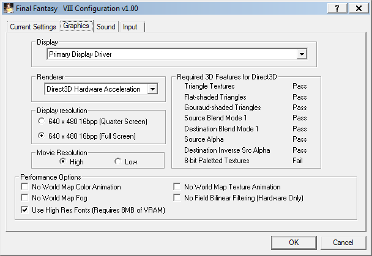Click the Fail result for Paletted Textures
The width and height of the screenshot is (372, 256).
pos(297,161)
